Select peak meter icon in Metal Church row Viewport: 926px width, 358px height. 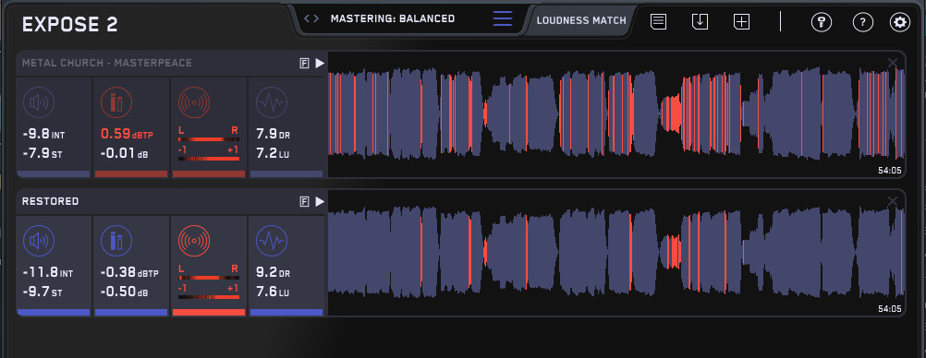click(116, 102)
